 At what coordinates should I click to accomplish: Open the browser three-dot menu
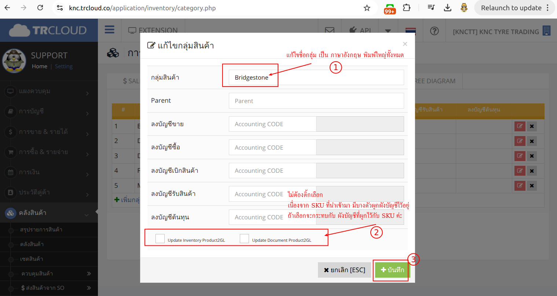click(548, 8)
